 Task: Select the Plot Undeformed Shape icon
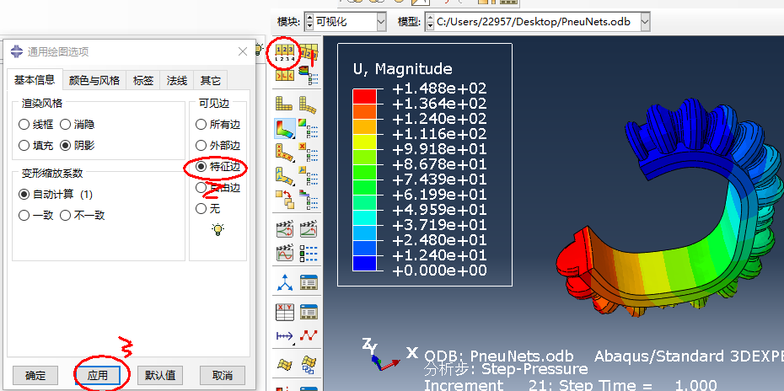[x=285, y=104]
